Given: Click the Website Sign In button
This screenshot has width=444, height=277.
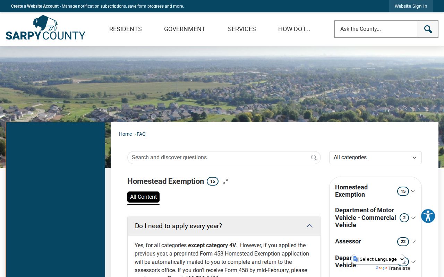Looking at the screenshot, I should tap(411, 6).
